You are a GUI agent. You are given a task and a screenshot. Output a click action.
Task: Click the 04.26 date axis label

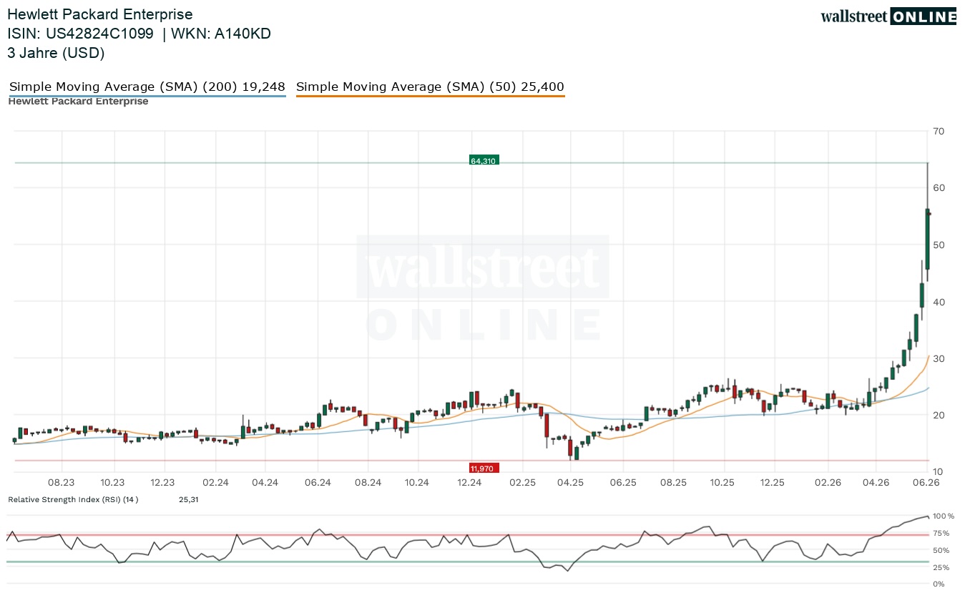click(x=876, y=483)
